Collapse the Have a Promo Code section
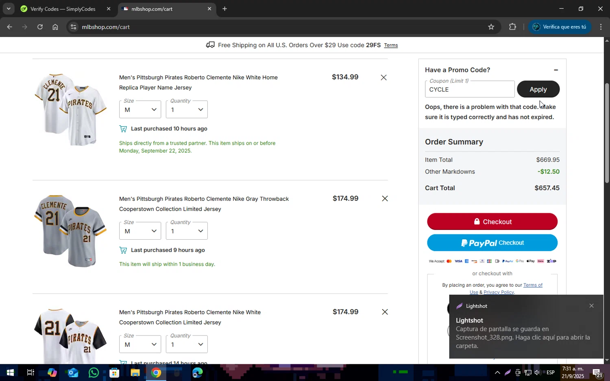 tap(556, 70)
